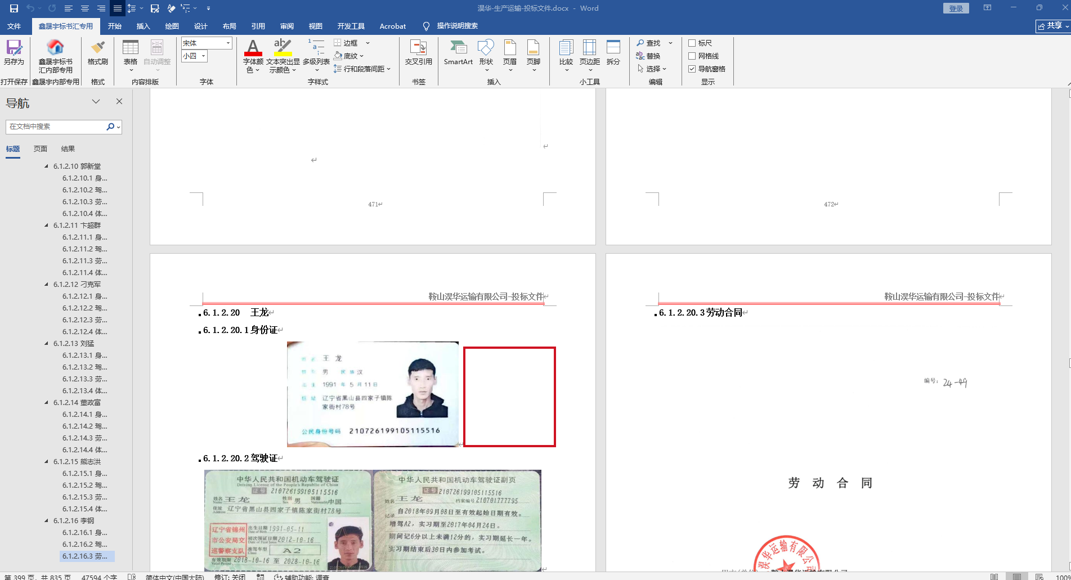Switch to the 插入 ribbon tab

144,26
